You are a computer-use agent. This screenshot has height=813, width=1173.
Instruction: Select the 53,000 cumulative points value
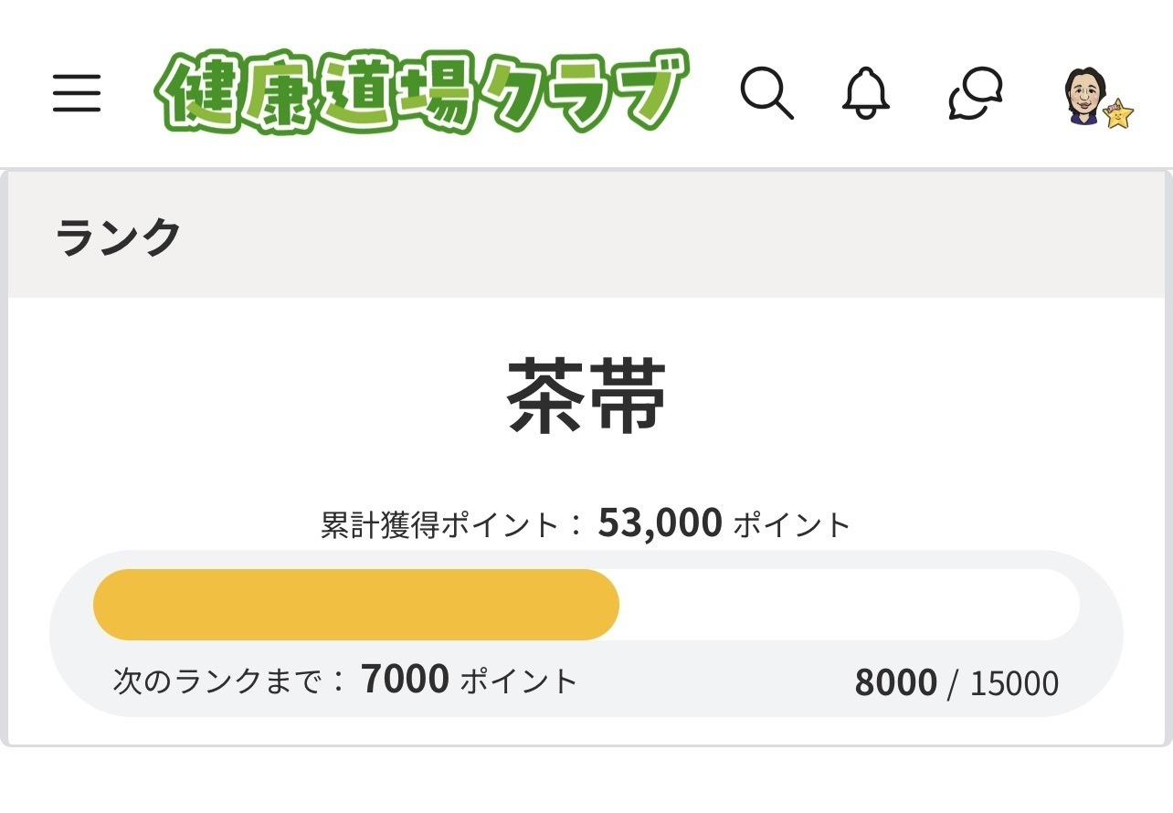(x=660, y=523)
